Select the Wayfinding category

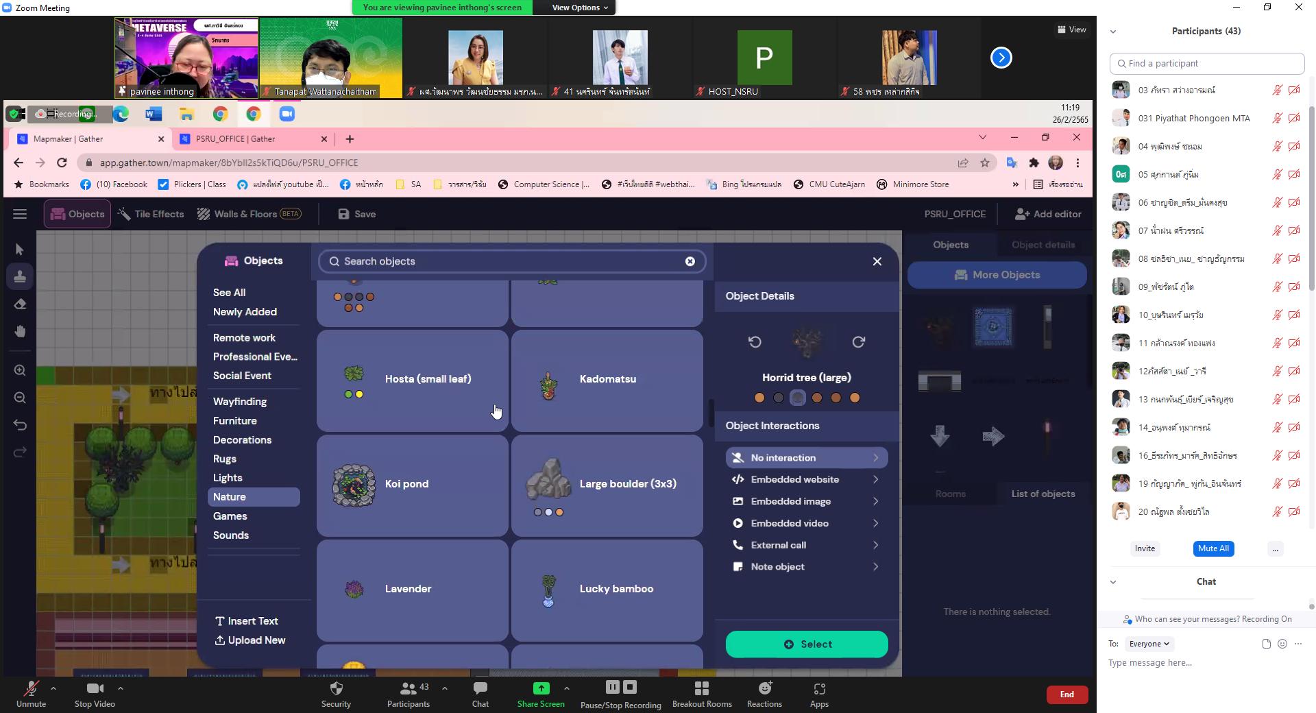coord(240,402)
